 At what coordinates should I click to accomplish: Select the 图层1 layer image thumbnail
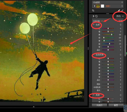point(98,6)
